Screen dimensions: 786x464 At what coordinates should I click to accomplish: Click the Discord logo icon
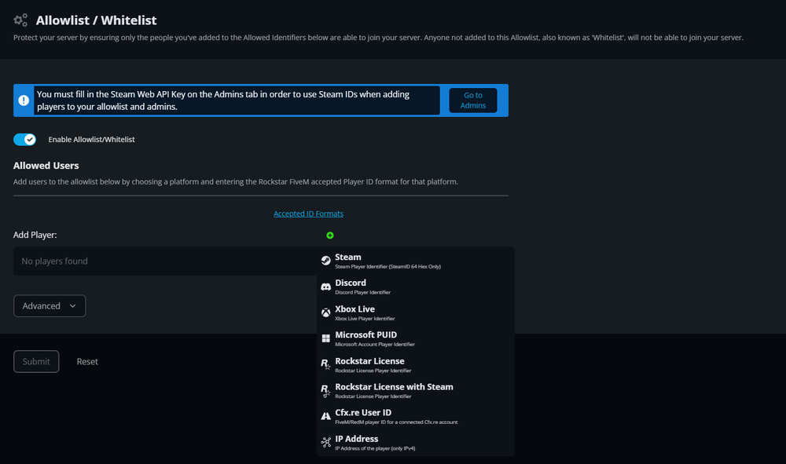tap(325, 287)
